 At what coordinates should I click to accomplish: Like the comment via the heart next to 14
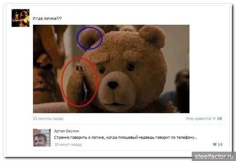[215, 145]
